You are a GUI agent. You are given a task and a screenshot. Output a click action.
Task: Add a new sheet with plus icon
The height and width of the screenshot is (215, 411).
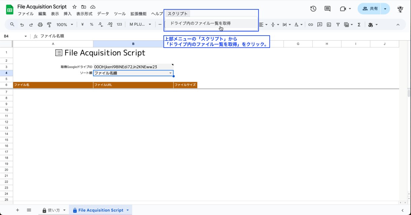(18, 210)
